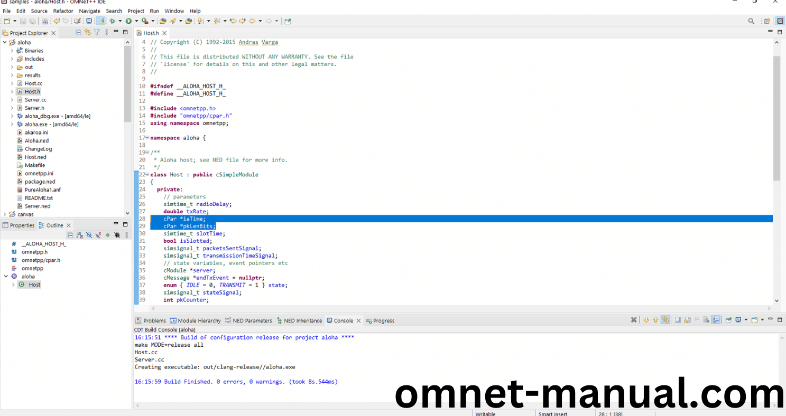
Task: Collapse all items in Project Explorer
Action: pos(79,33)
